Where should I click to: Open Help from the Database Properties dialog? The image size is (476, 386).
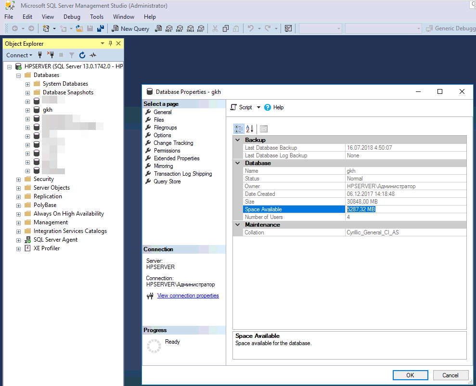click(x=274, y=107)
